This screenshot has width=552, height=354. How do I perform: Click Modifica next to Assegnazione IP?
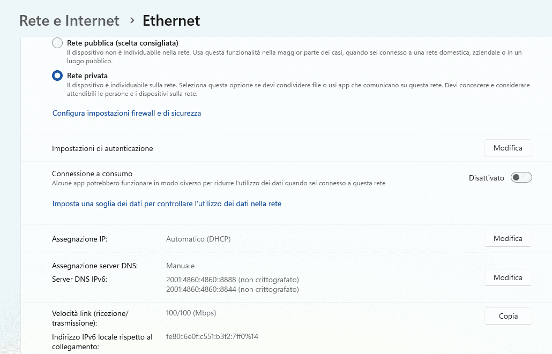508,238
